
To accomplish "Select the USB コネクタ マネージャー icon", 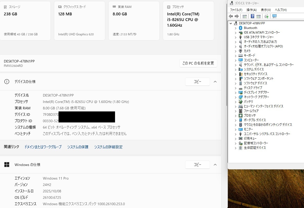I will tap(241, 37).
